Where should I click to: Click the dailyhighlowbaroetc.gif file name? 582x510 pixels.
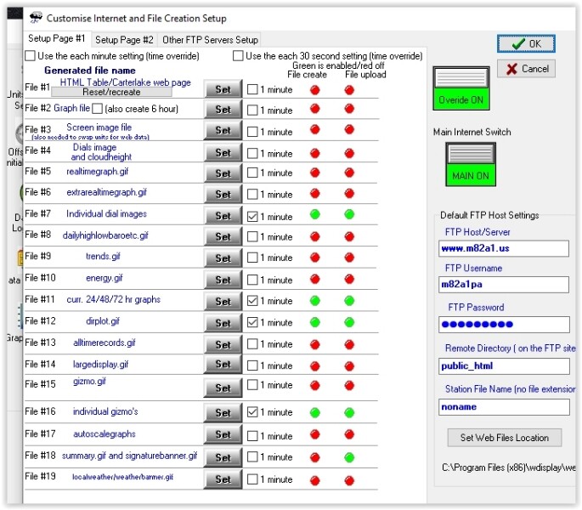coord(105,235)
